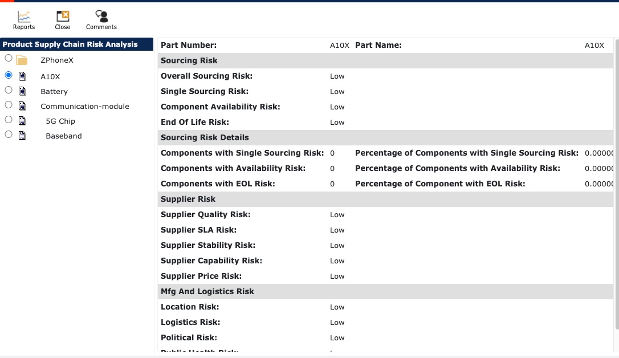Open the Comments speech bubble icon
The image size is (619, 358).
tap(101, 16)
